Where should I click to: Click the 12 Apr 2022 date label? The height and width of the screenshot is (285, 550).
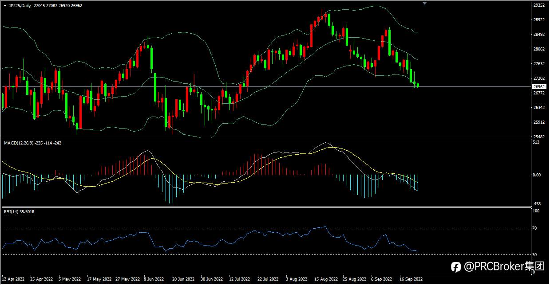tap(13, 280)
